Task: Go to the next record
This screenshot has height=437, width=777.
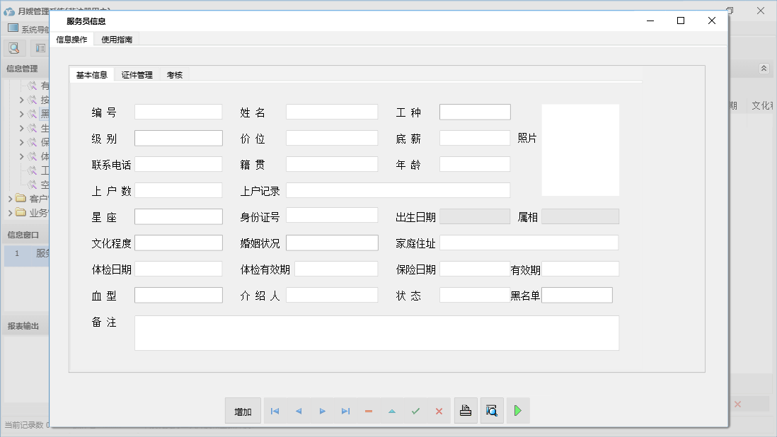Action: [x=322, y=412]
